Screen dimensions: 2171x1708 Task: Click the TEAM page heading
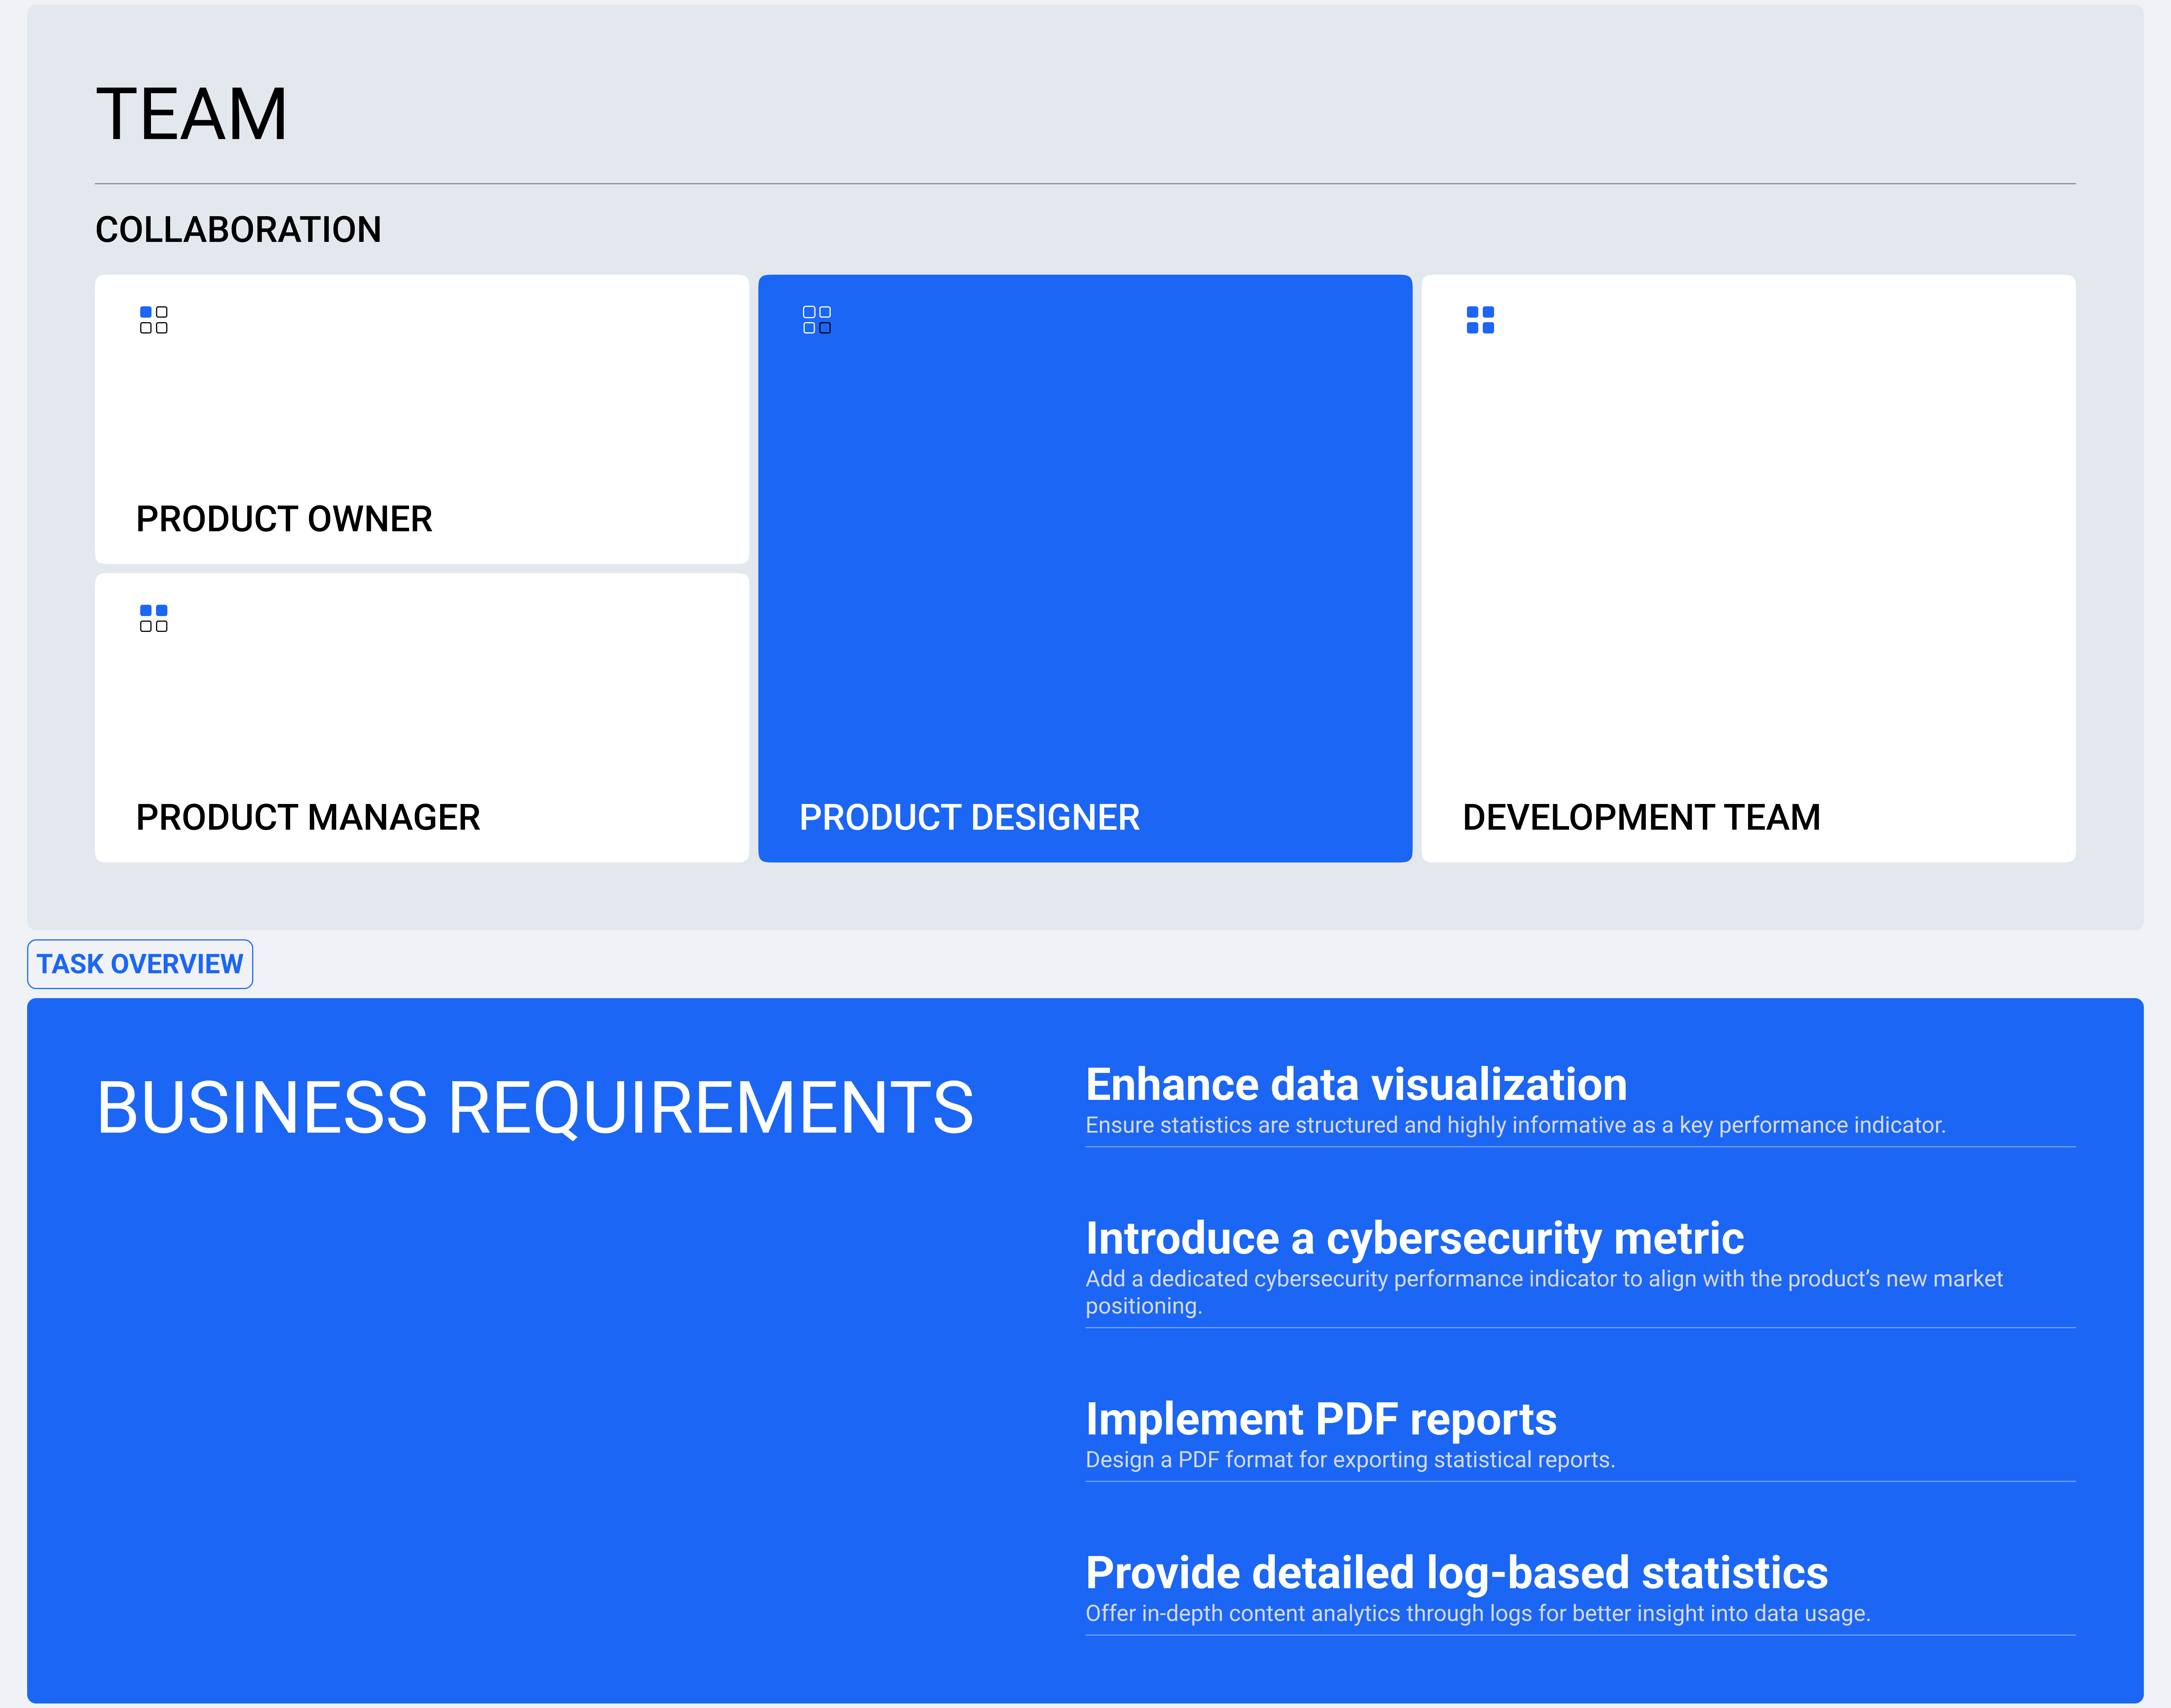[x=192, y=114]
